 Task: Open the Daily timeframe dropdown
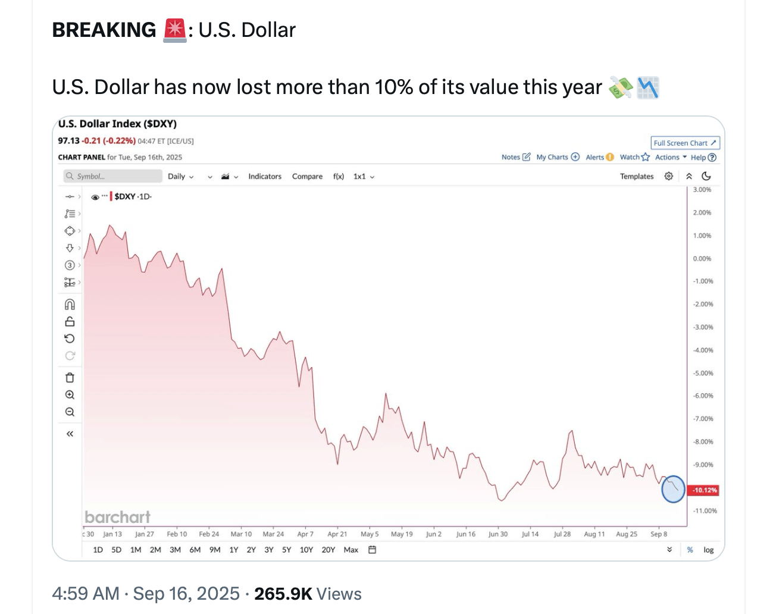point(180,176)
